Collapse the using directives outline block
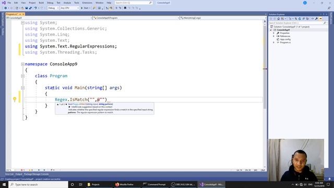 [22, 22]
